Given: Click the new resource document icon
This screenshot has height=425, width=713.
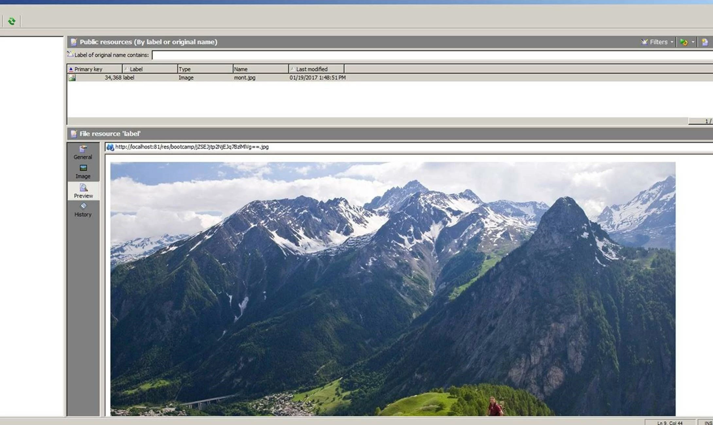Looking at the screenshot, I should coord(705,42).
